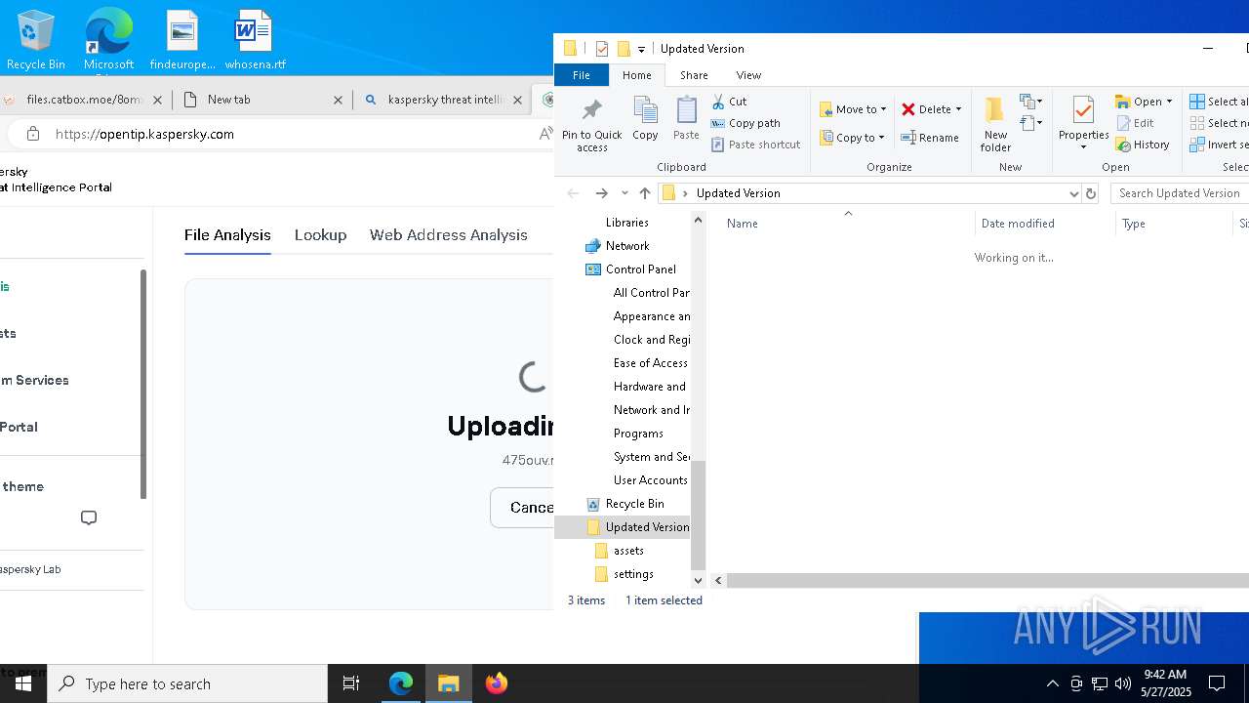Click History in the Open group

[1143, 145]
